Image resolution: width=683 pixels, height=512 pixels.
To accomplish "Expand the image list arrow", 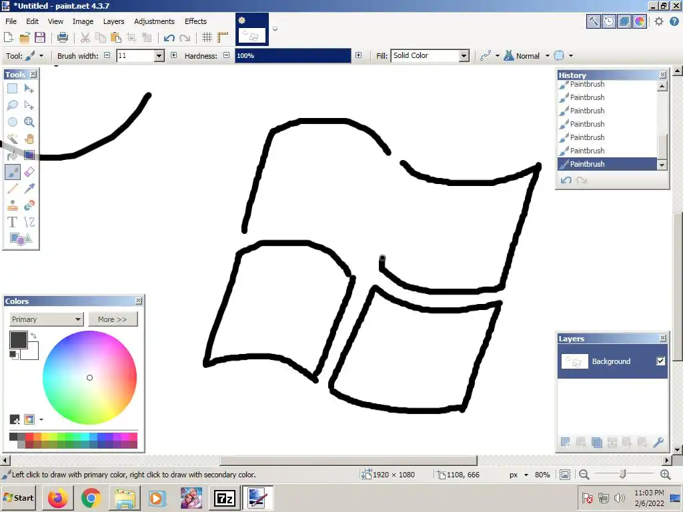I will [x=275, y=29].
